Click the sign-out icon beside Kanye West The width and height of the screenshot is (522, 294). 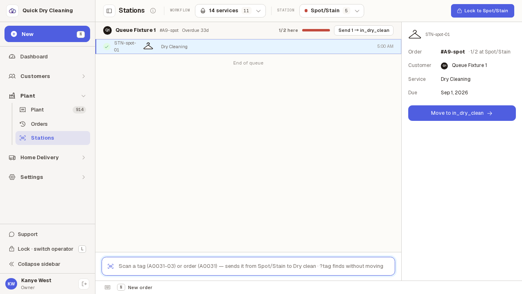tap(84, 284)
